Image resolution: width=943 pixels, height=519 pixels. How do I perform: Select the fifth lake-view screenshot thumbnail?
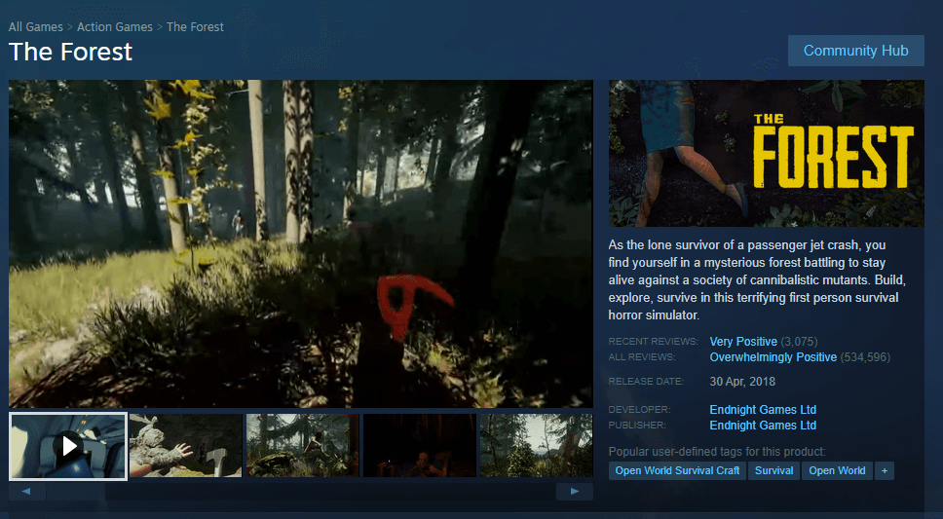537,446
